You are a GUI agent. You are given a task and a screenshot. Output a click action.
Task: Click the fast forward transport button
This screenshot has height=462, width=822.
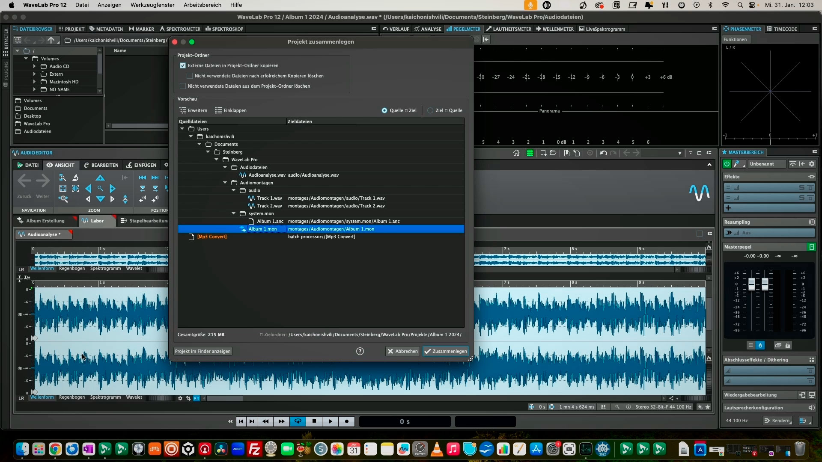pos(281,421)
